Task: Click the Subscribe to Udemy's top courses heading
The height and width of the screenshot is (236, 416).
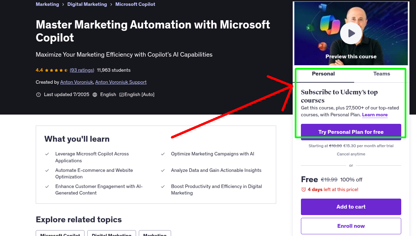Action: click(339, 96)
